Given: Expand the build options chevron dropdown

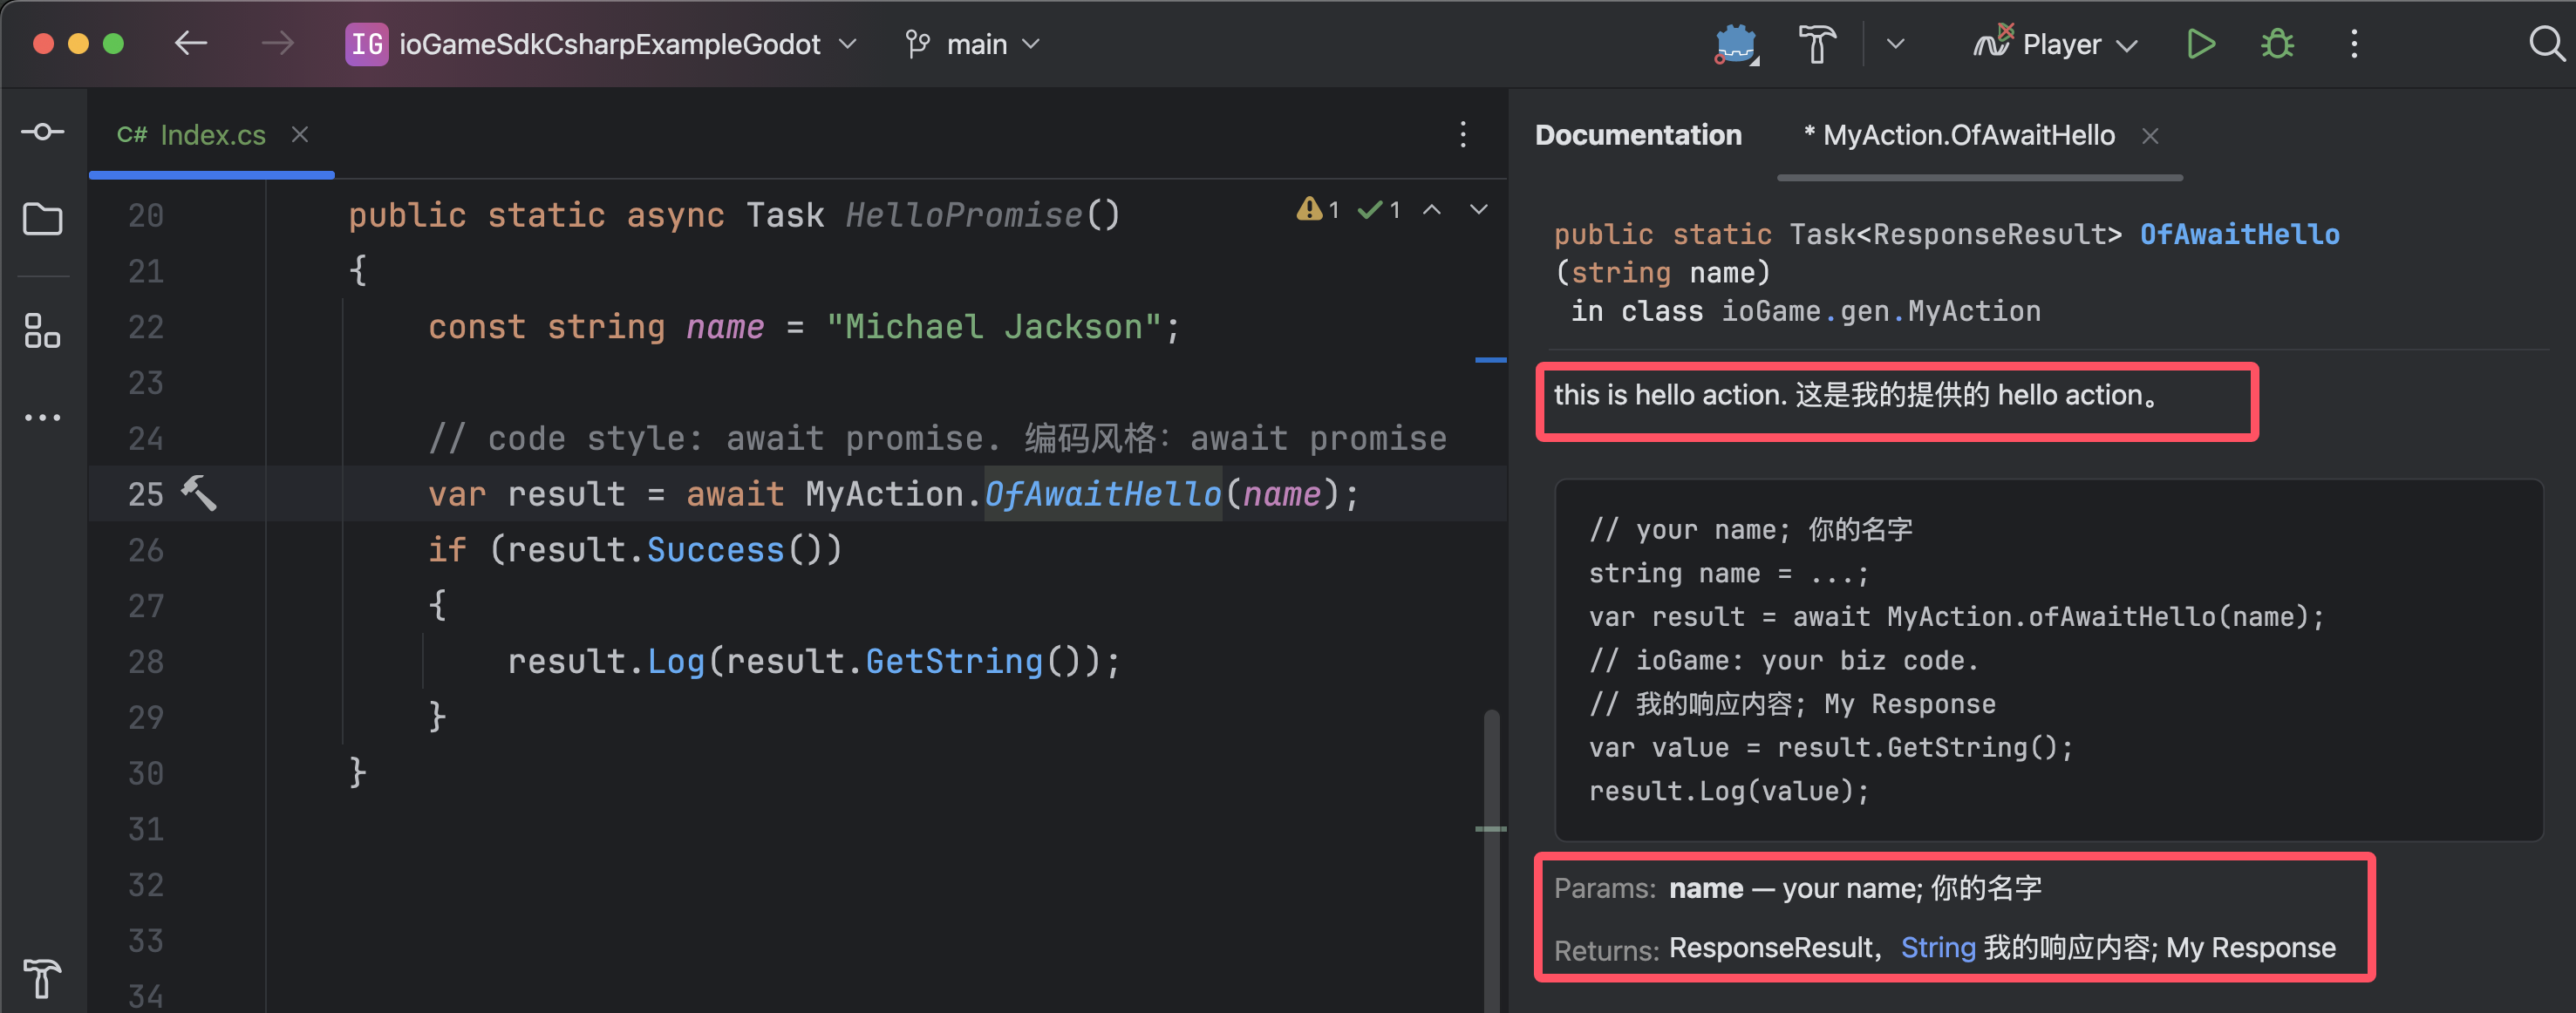Looking at the screenshot, I should [1895, 45].
